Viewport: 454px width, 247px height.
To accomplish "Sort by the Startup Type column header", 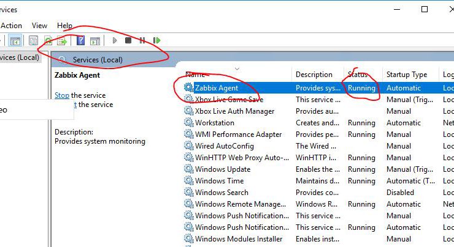I will click(407, 75).
